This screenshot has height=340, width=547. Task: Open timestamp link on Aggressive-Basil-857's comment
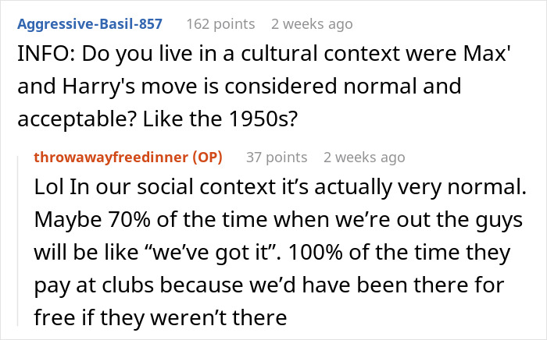coord(312,24)
